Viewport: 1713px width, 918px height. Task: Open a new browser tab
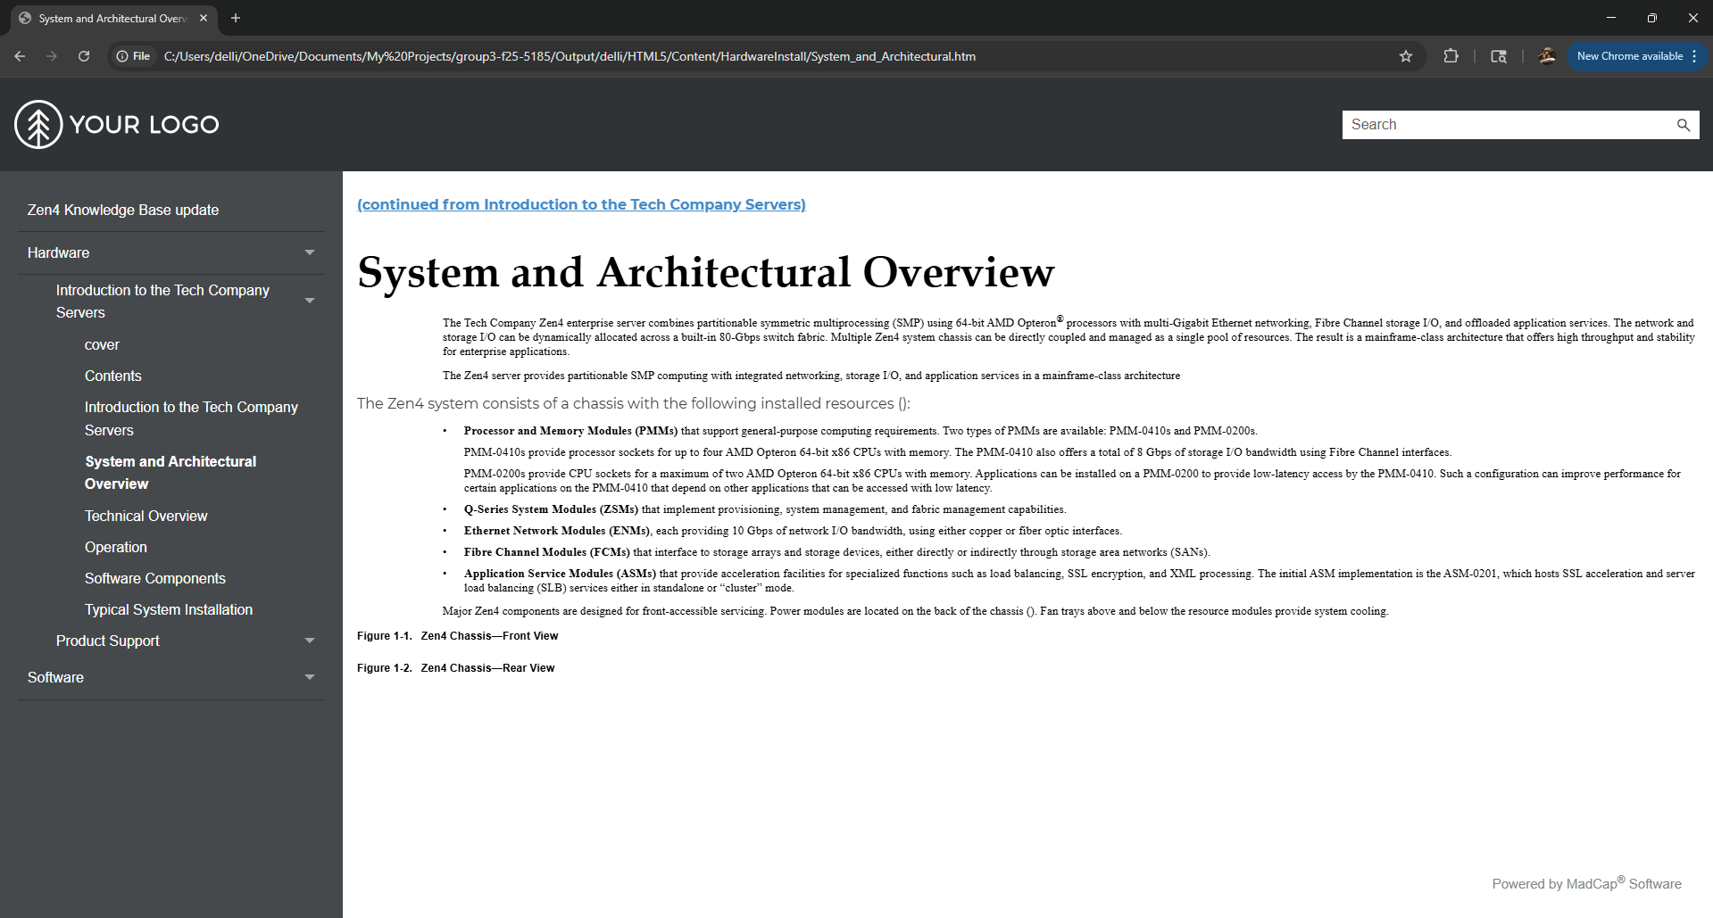236,18
